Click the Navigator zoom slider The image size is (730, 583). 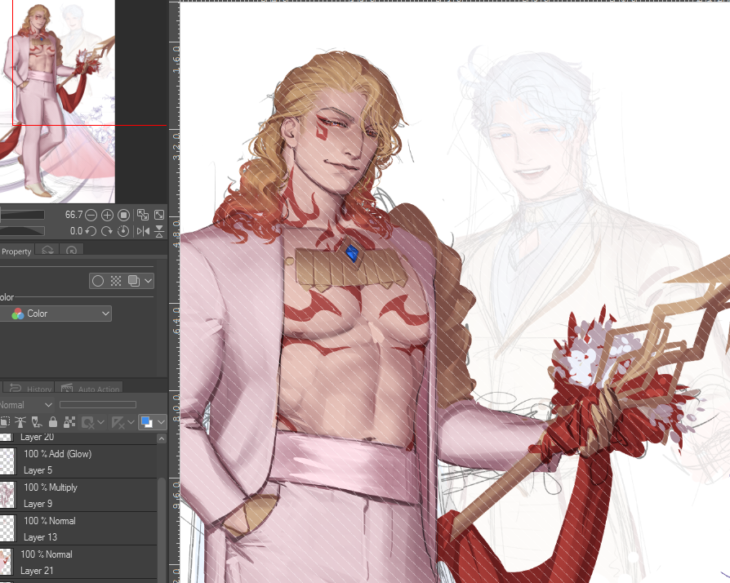click(x=22, y=215)
